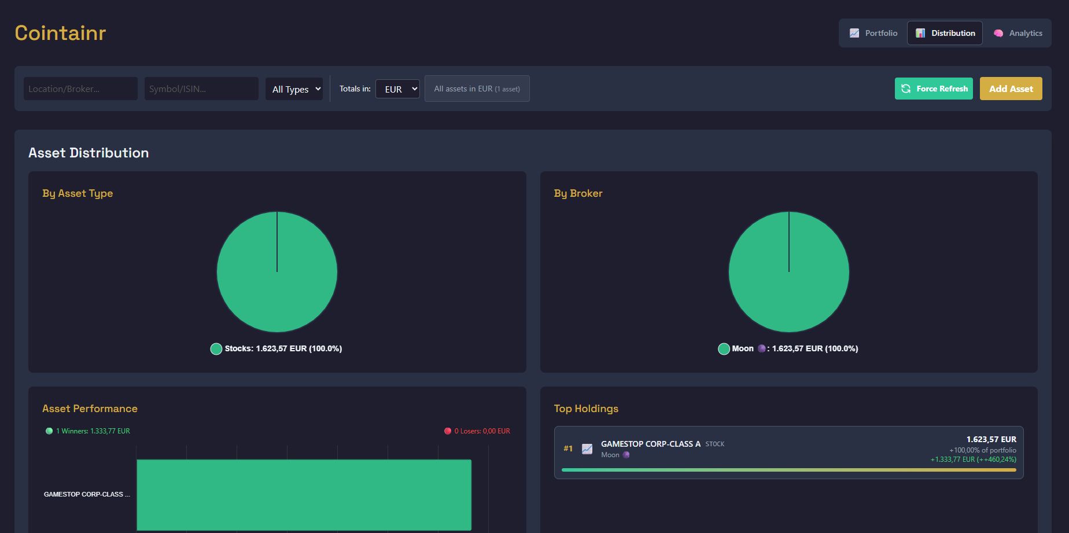Click the pink Analytics icon

pyautogui.click(x=998, y=33)
